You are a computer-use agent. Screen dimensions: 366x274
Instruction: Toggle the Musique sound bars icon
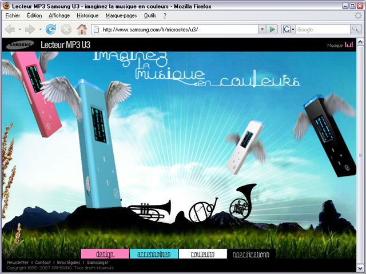coord(349,45)
